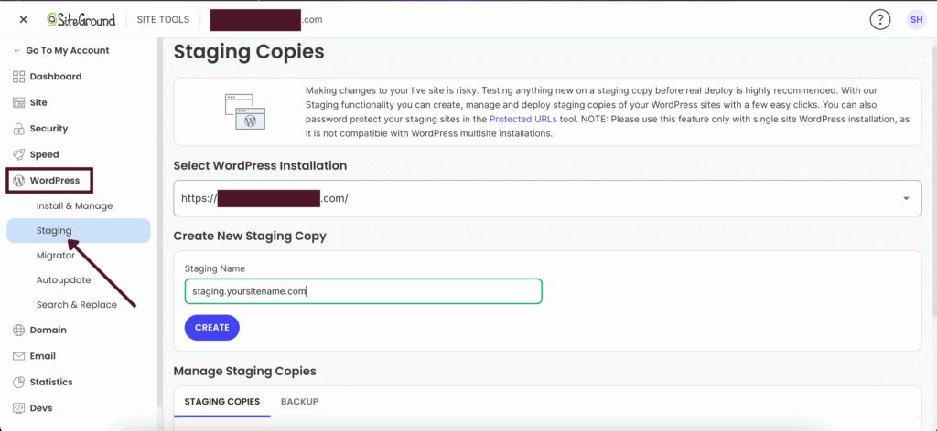
Task: Click the Domain globe icon
Action: [19, 331]
